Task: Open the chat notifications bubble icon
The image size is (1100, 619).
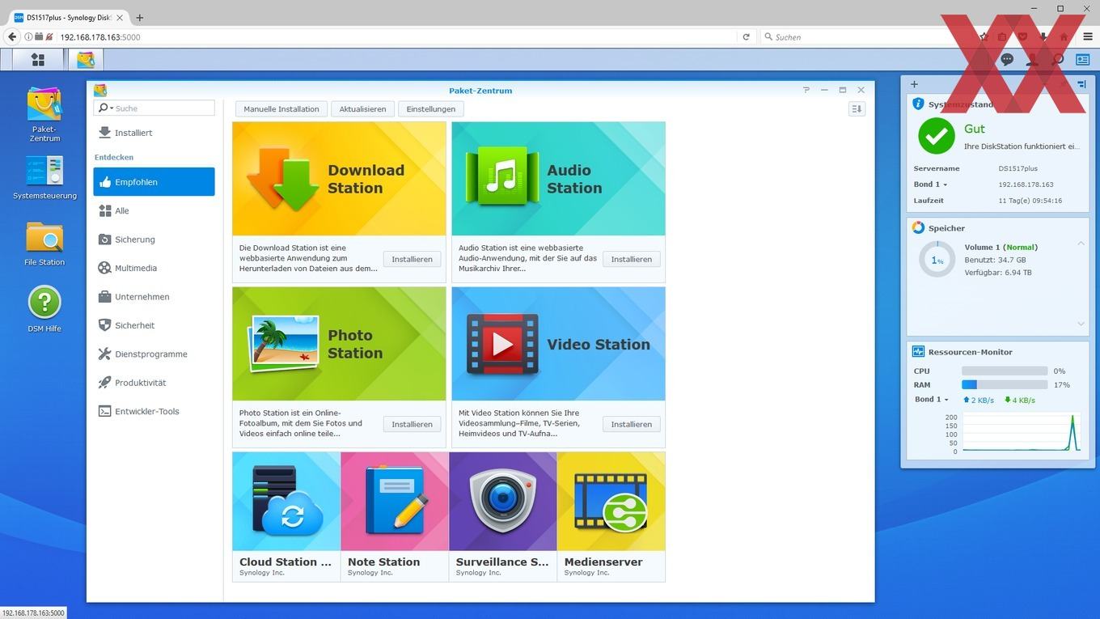Action: pyautogui.click(x=1007, y=59)
